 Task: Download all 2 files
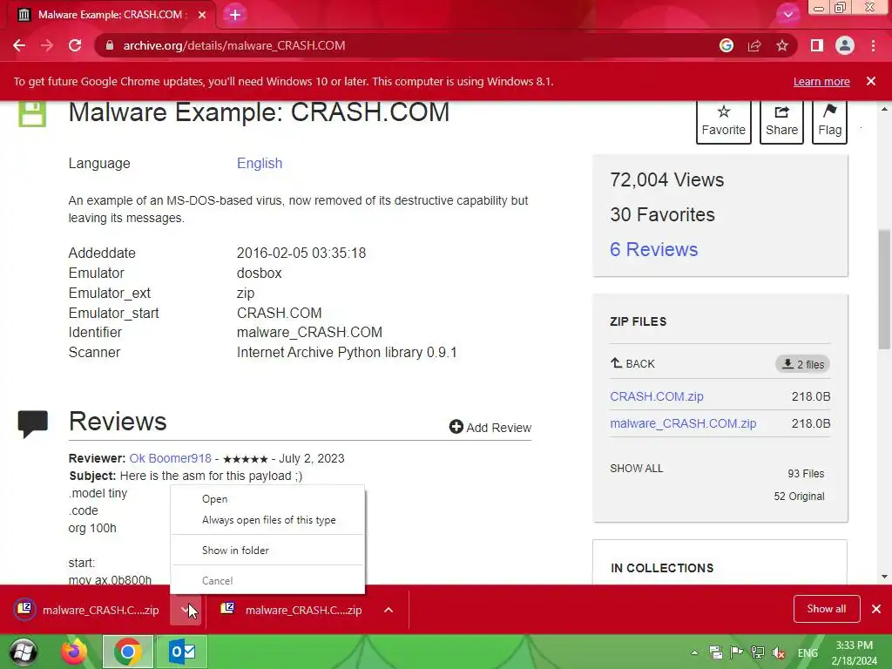point(802,364)
